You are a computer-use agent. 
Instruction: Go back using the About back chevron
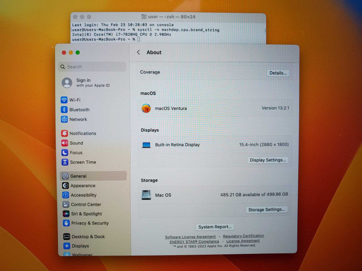point(138,52)
